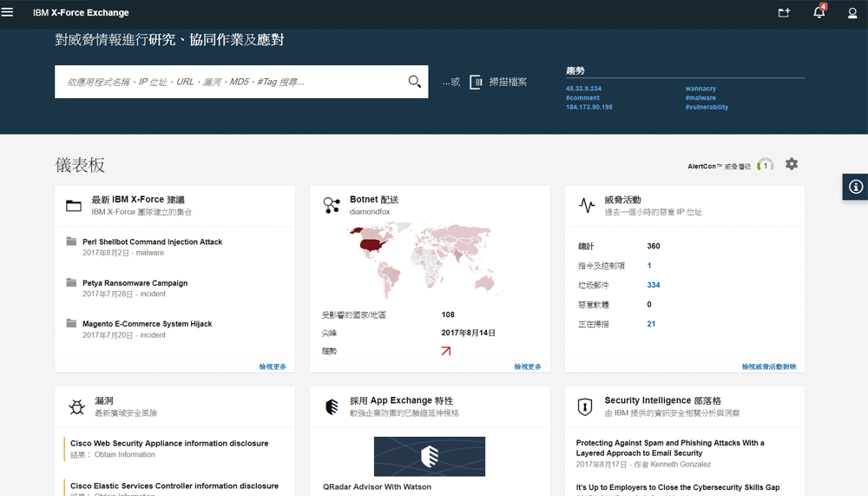Open the notifications bell
This screenshot has width=868, height=496.
pos(819,11)
